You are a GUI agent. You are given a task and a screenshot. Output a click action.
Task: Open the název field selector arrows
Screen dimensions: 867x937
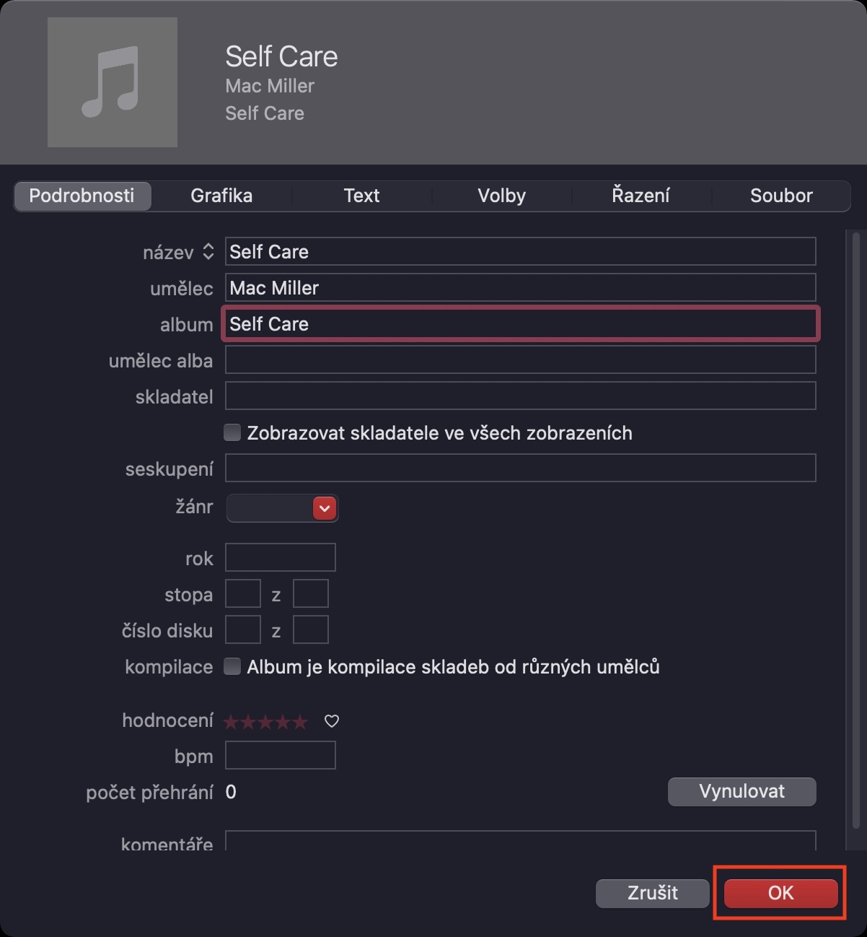[x=208, y=252]
